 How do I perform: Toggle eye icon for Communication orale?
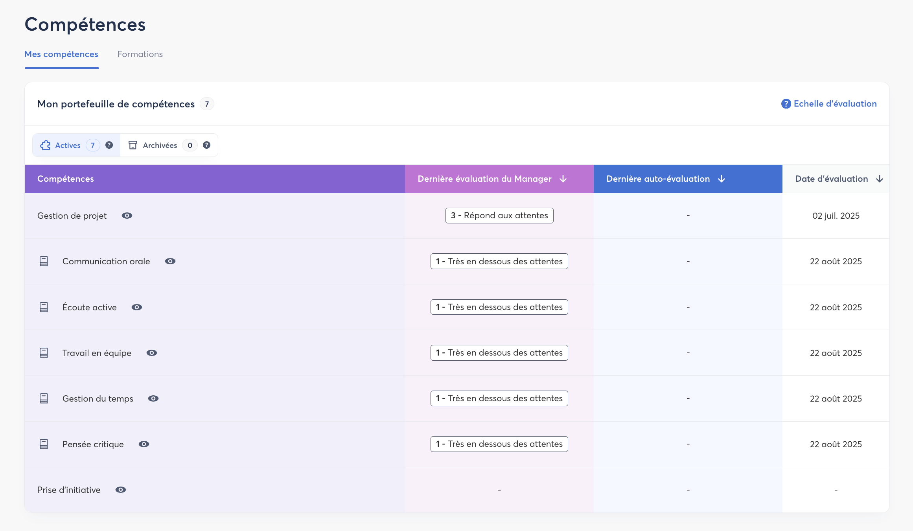click(x=170, y=261)
